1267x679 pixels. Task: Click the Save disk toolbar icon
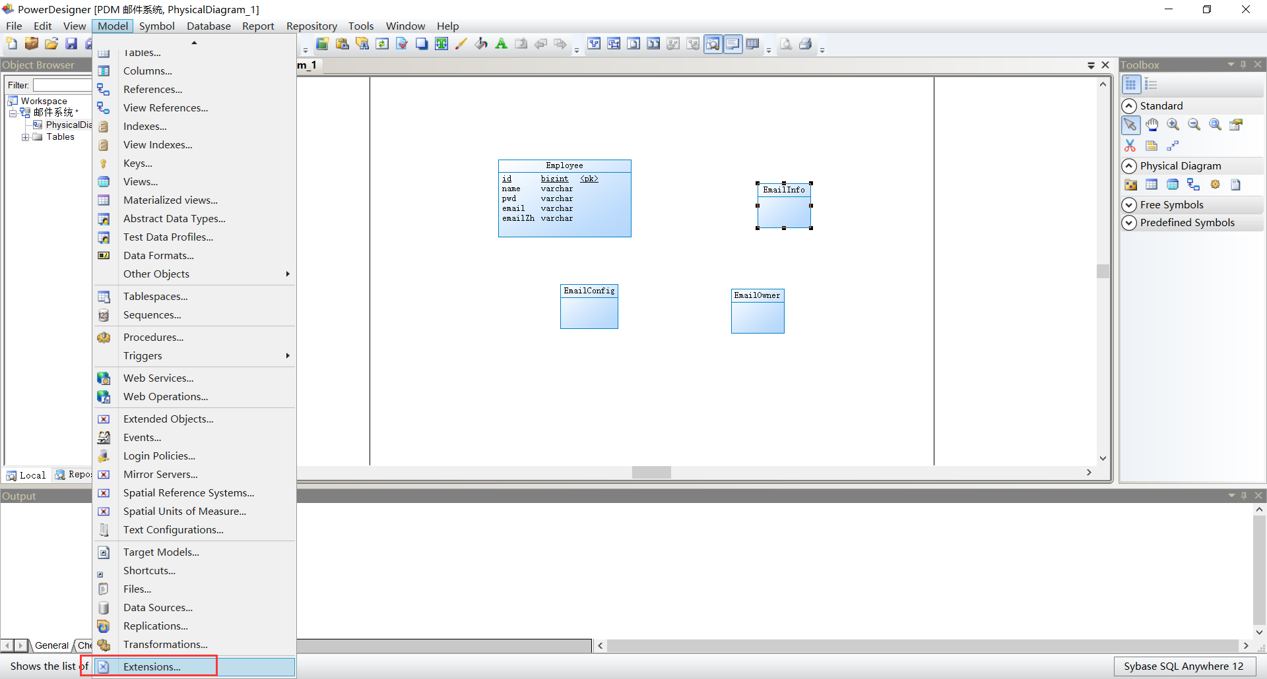coord(71,44)
